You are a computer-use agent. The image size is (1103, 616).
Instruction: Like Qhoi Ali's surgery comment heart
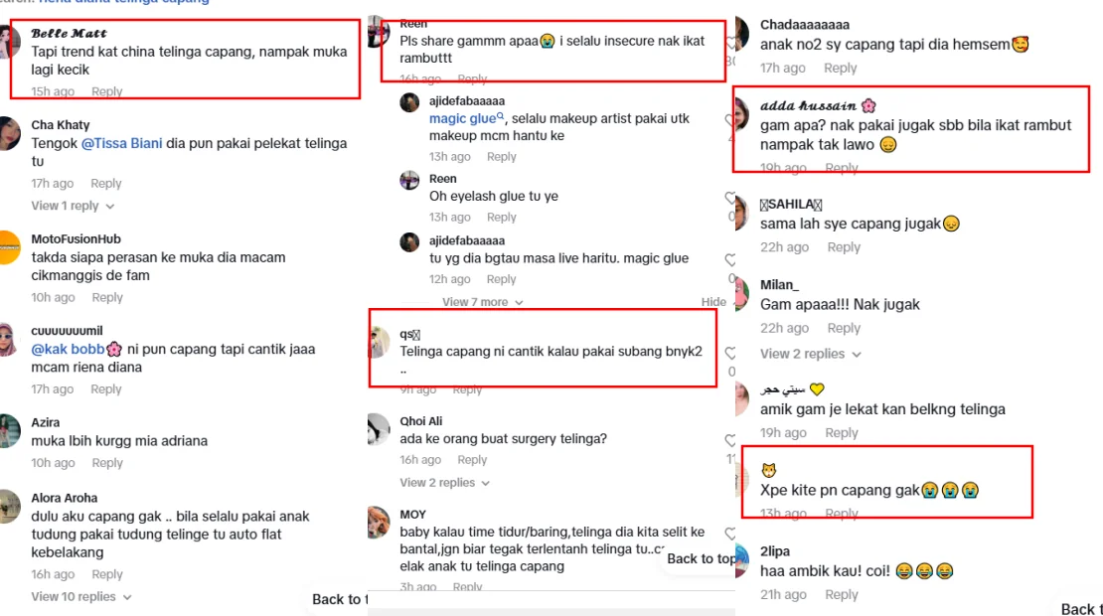click(x=730, y=440)
